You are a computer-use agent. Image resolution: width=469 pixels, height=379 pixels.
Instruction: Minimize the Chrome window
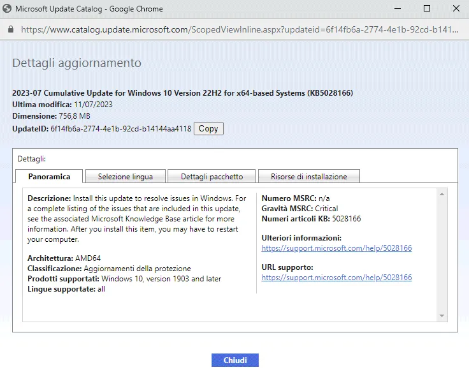coord(398,9)
